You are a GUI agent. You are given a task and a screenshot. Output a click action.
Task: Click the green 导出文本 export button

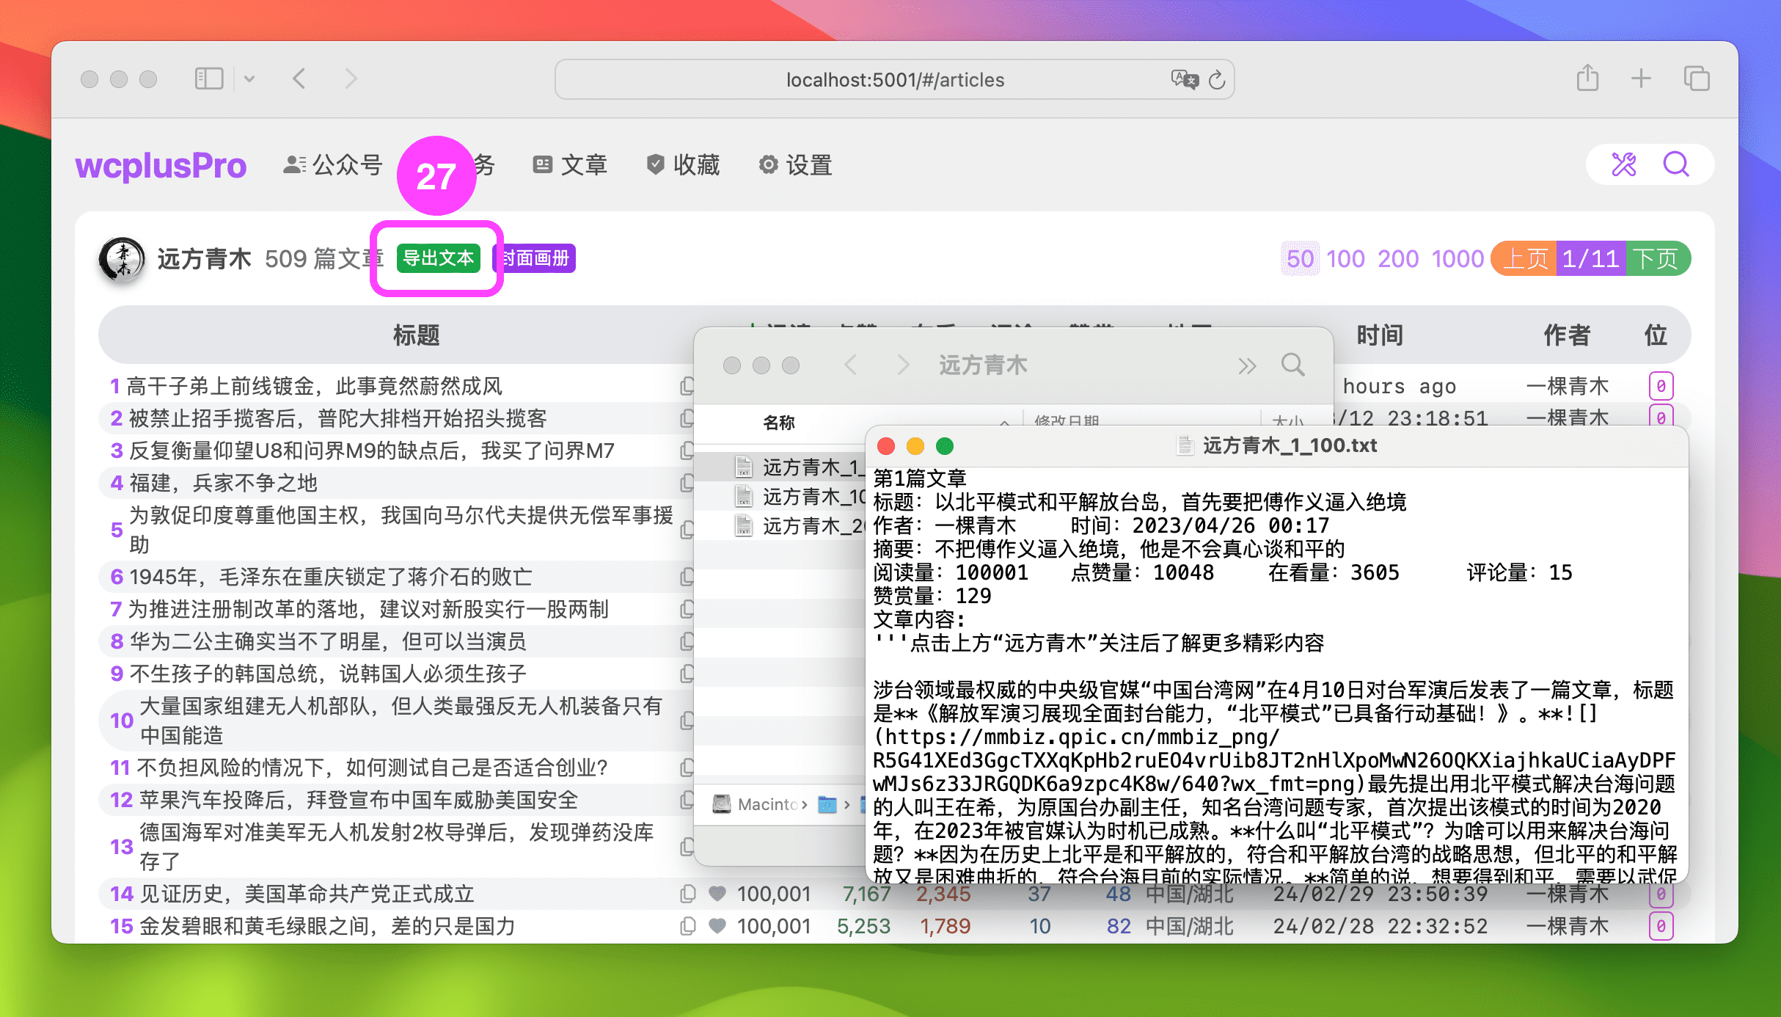[x=438, y=258]
